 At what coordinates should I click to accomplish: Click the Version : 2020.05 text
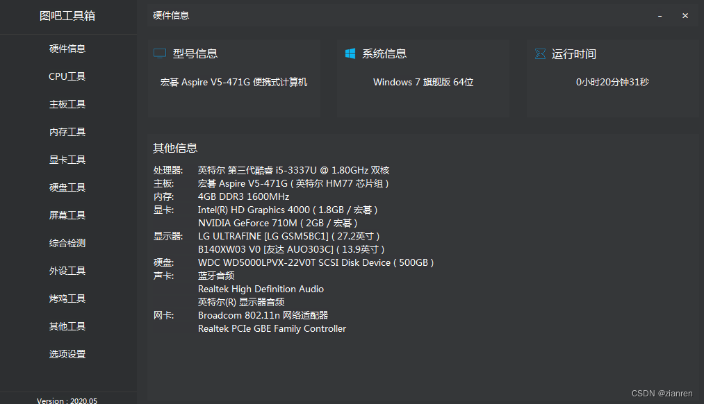click(67, 401)
